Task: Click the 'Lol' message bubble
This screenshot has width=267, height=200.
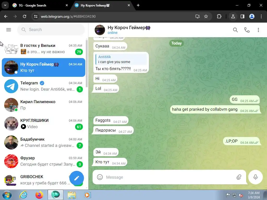Action: [x=106, y=89]
